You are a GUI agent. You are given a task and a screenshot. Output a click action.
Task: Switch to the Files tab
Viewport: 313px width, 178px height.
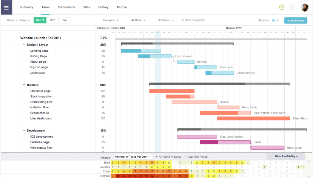point(86,7)
